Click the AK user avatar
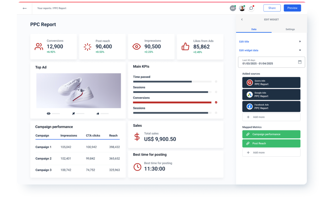The width and height of the screenshot is (324, 197). click(x=233, y=8)
